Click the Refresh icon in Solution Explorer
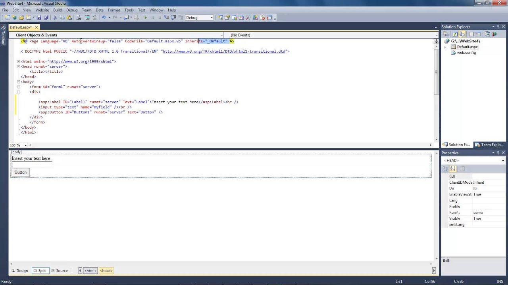 pyautogui.click(x=455, y=34)
